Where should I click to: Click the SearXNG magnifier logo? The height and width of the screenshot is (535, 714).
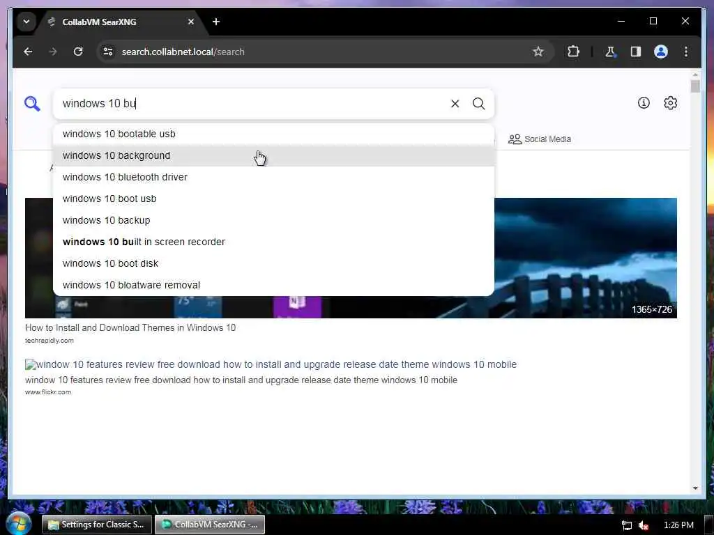click(32, 104)
